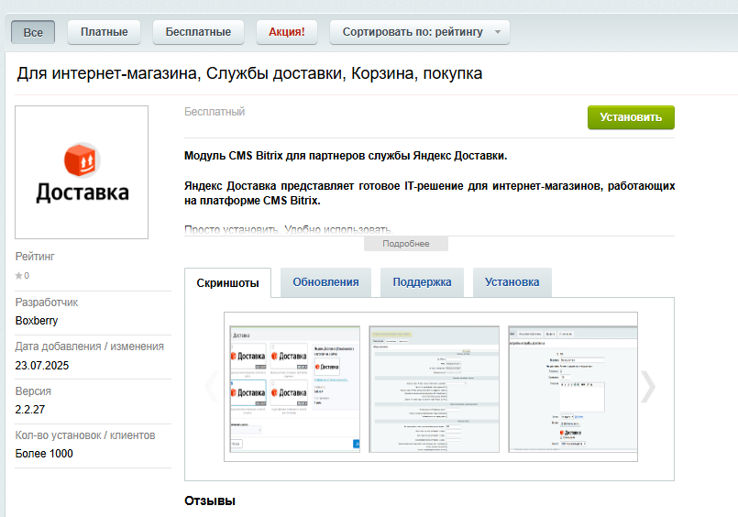The width and height of the screenshot is (738, 517).
Task: Click the green 'Установить' button
Action: tap(631, 117)
